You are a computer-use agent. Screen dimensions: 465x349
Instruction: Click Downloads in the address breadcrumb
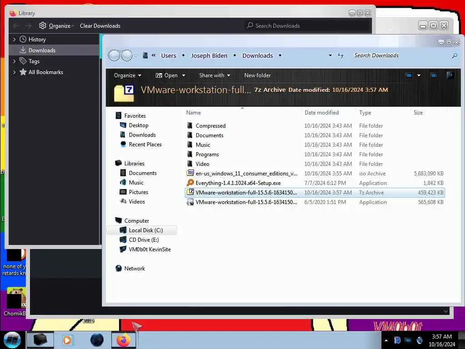(257, 55)
